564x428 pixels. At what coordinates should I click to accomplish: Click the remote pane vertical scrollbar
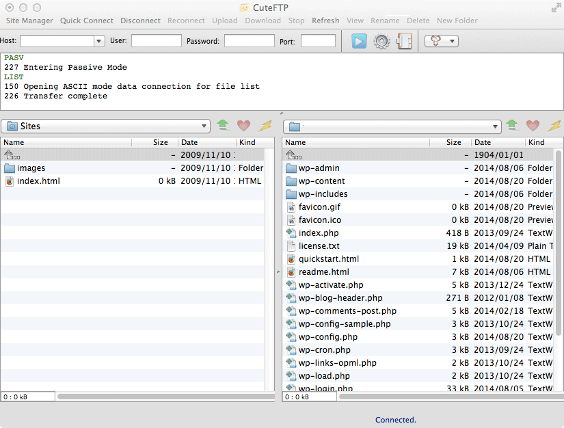[x=559, y=243]
